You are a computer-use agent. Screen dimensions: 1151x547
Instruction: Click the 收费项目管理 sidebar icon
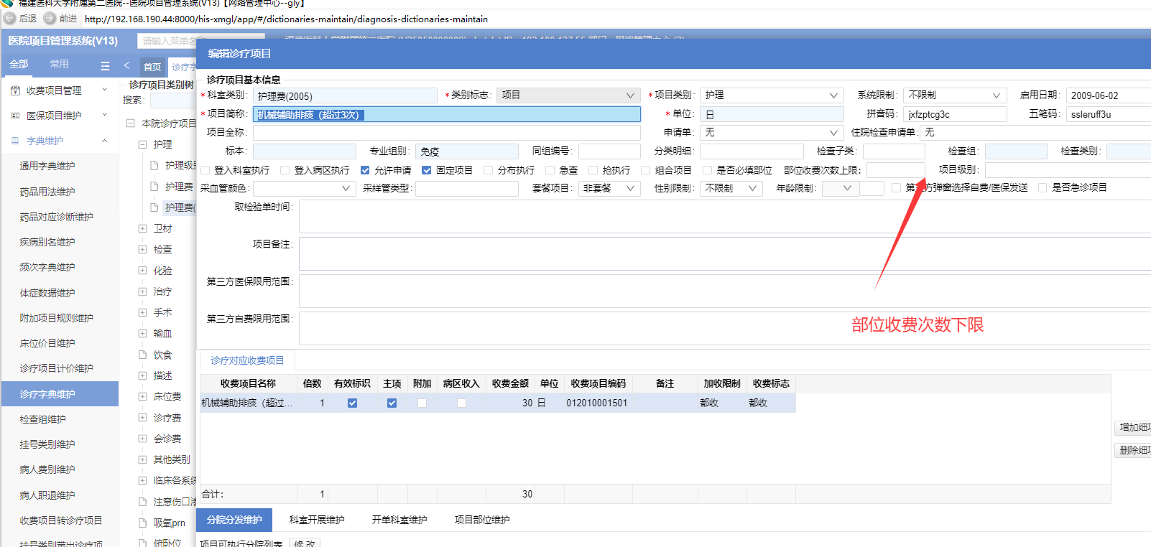15,90
